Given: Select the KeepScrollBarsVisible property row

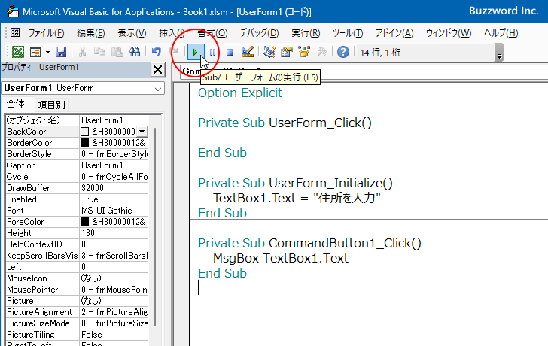Looking at the screenshot, I should point(77,256).
